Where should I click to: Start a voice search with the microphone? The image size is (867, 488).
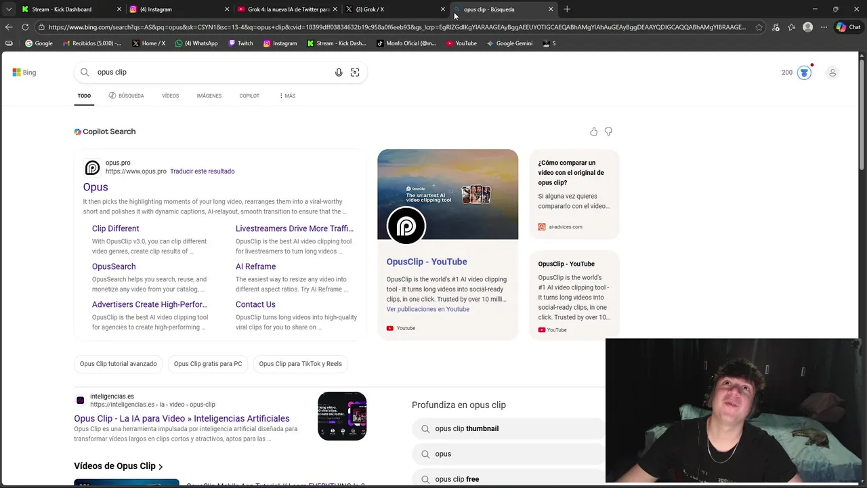pos(339,73)
